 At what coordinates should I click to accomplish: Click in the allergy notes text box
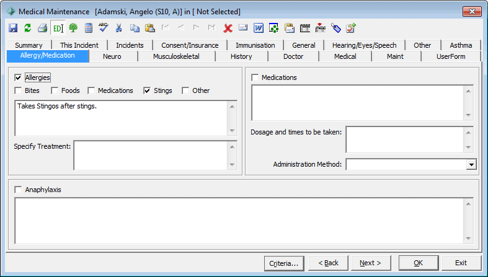pos(122,118)
